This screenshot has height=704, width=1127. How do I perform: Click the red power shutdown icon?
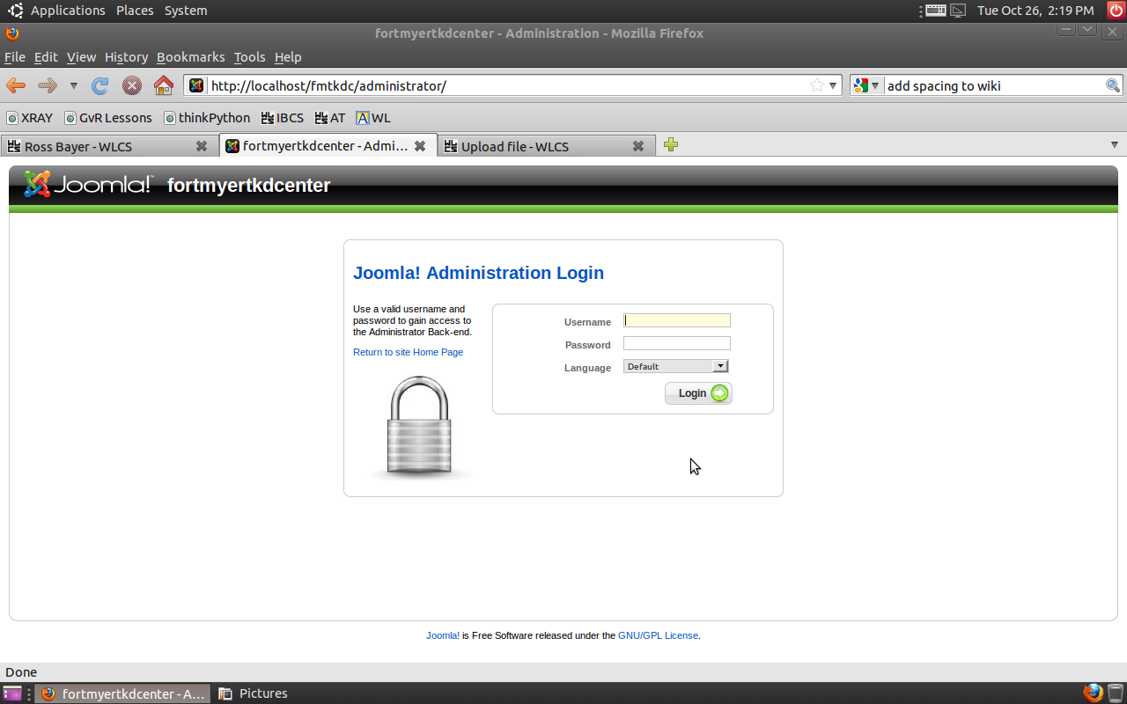(x=1115, y=11)
